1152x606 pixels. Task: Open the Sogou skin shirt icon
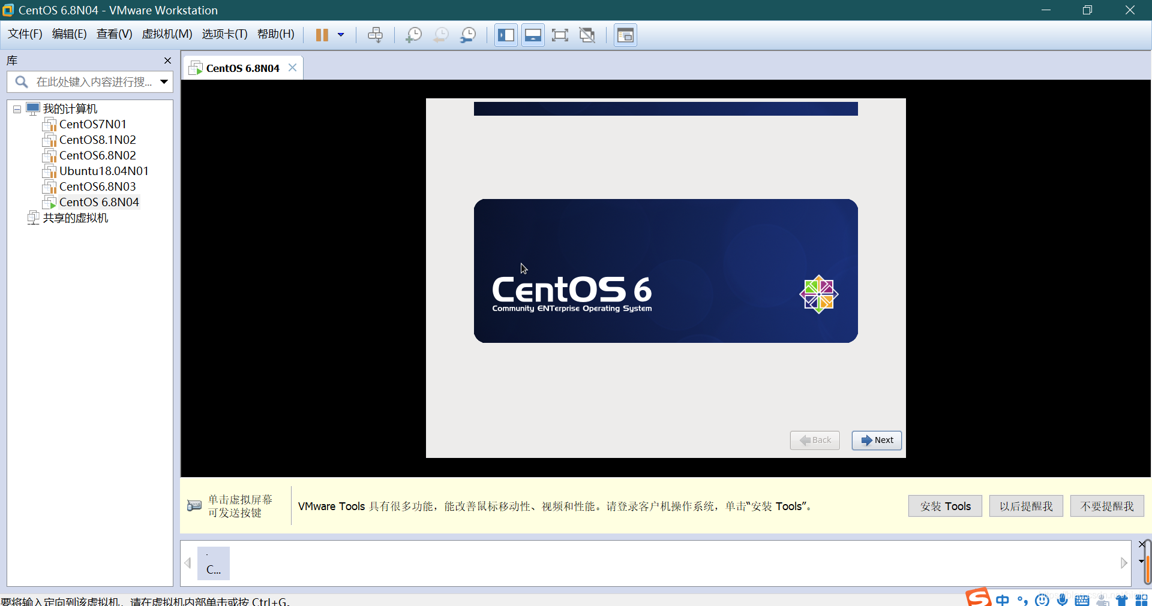click(1121, 600)
